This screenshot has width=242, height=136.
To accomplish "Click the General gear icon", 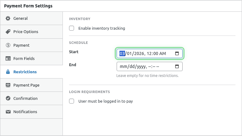I will click(x=8, y=19).
